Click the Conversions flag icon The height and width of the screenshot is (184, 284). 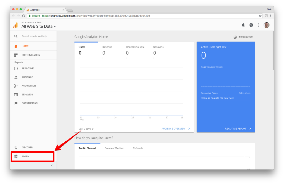(x=16, y=103)
